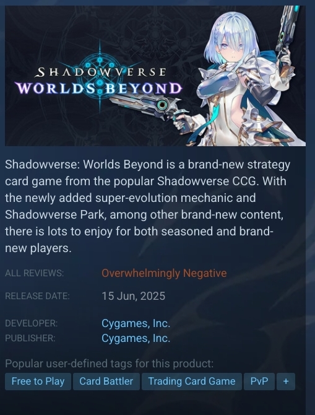Click the Popular user-defined tags heading

coord(110,364)
